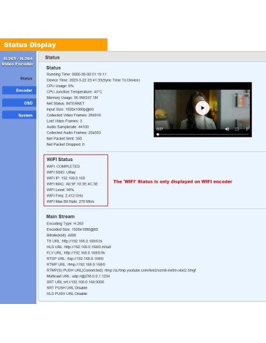Select the Collected Video Frames row
266x343 pixels.
coord(73,115)
